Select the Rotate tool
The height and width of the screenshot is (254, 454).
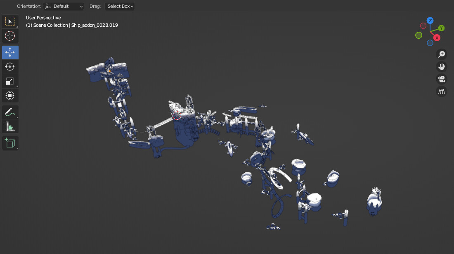point(10,67)
